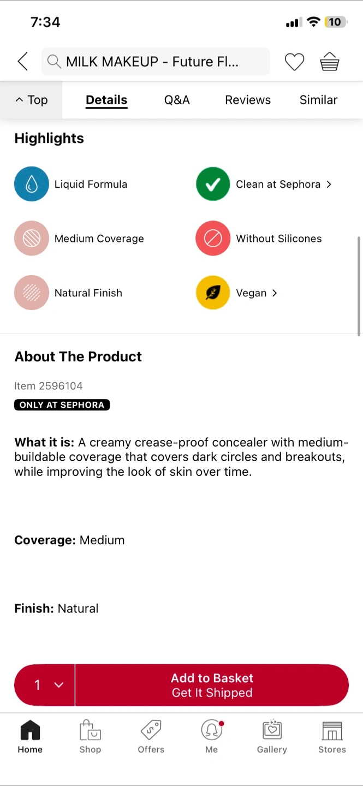Tap the green Clean at Sephora checkmark icon
This screenshot has width=363, height=786.
[213, 184]
